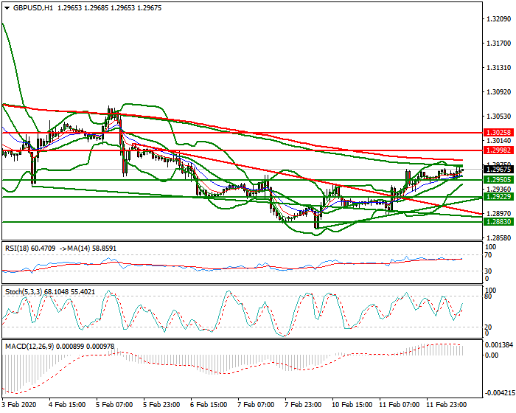The image size is (516, 413).
Task: Click the 1.32090 price scale value
Action: point(498,19)
